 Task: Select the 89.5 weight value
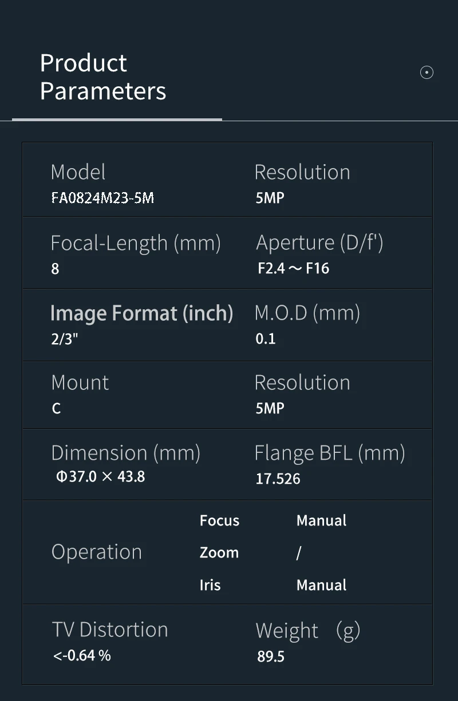click(270, 656)
